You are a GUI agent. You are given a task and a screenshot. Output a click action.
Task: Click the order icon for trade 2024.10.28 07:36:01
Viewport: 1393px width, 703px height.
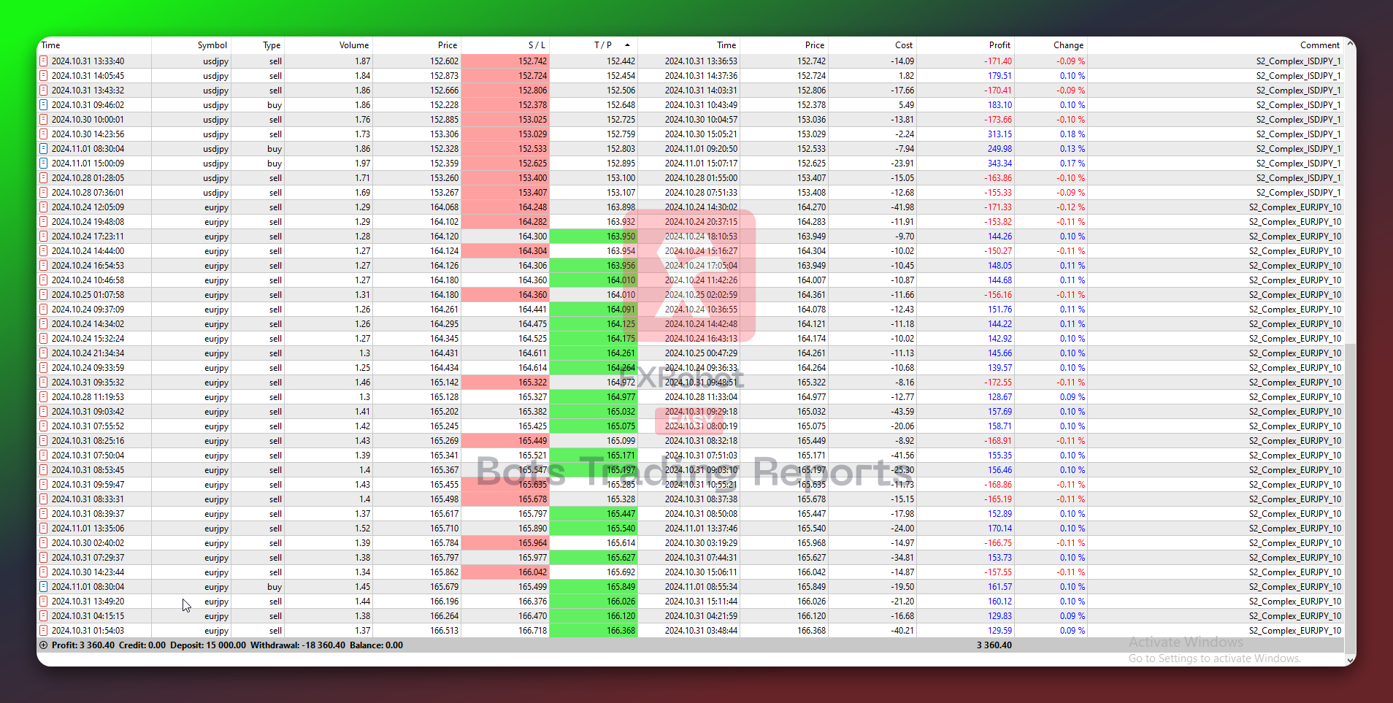(43, 193)
